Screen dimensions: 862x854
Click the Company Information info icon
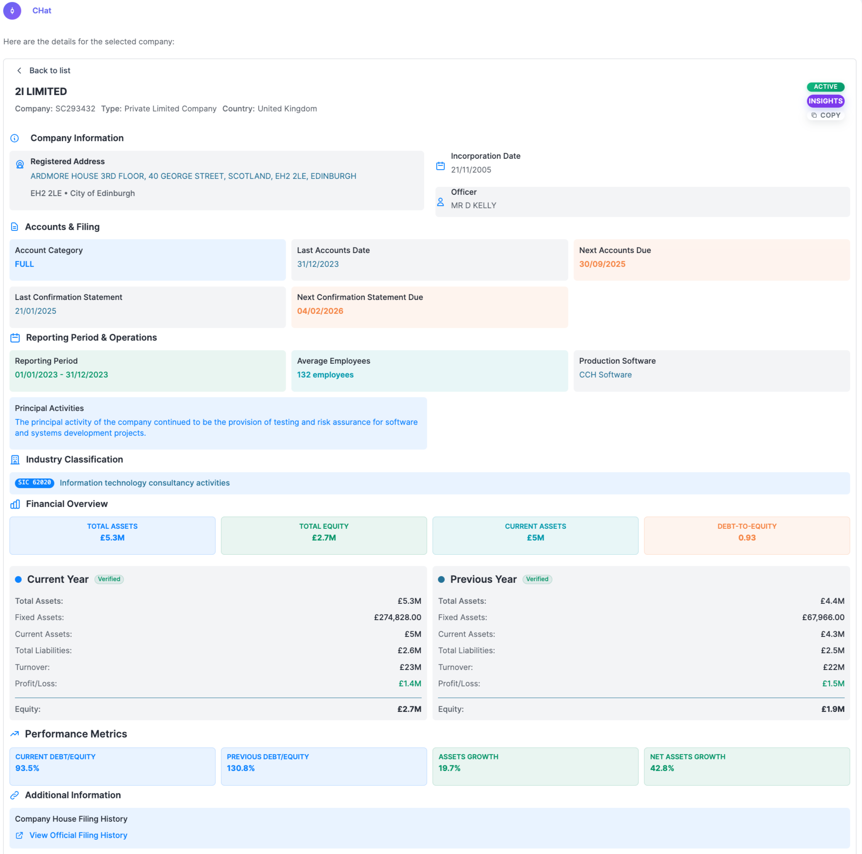(15, 138)
